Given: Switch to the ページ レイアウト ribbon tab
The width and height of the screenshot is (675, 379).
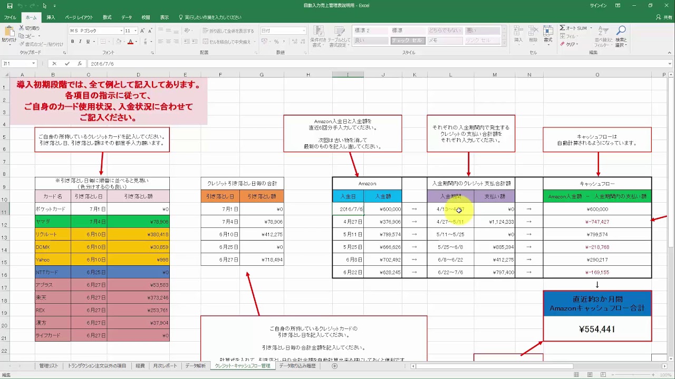Looking at the screenshot, I should 79,17.
